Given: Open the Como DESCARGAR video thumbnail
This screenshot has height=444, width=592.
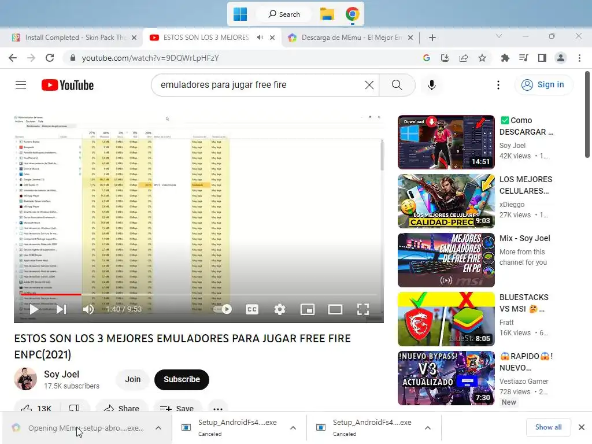Looking at the screenshot, I should 446,142.
